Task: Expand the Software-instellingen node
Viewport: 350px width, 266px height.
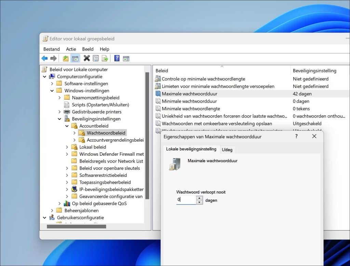Action: (52, 84)
